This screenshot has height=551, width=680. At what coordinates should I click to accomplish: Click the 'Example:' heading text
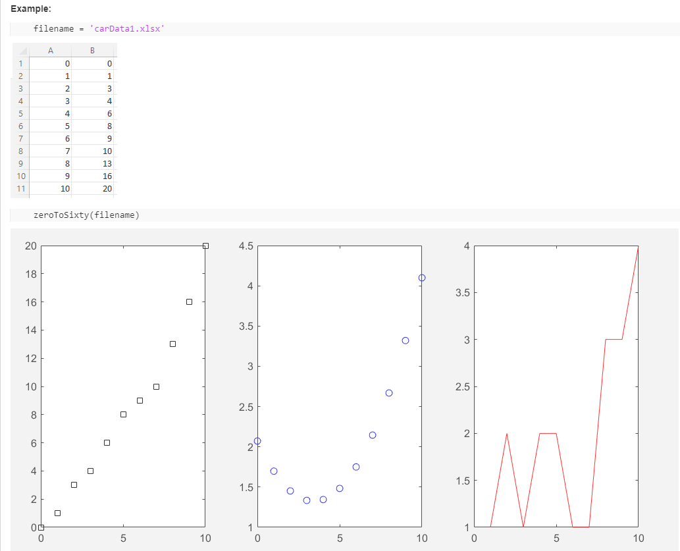[31, 9]
